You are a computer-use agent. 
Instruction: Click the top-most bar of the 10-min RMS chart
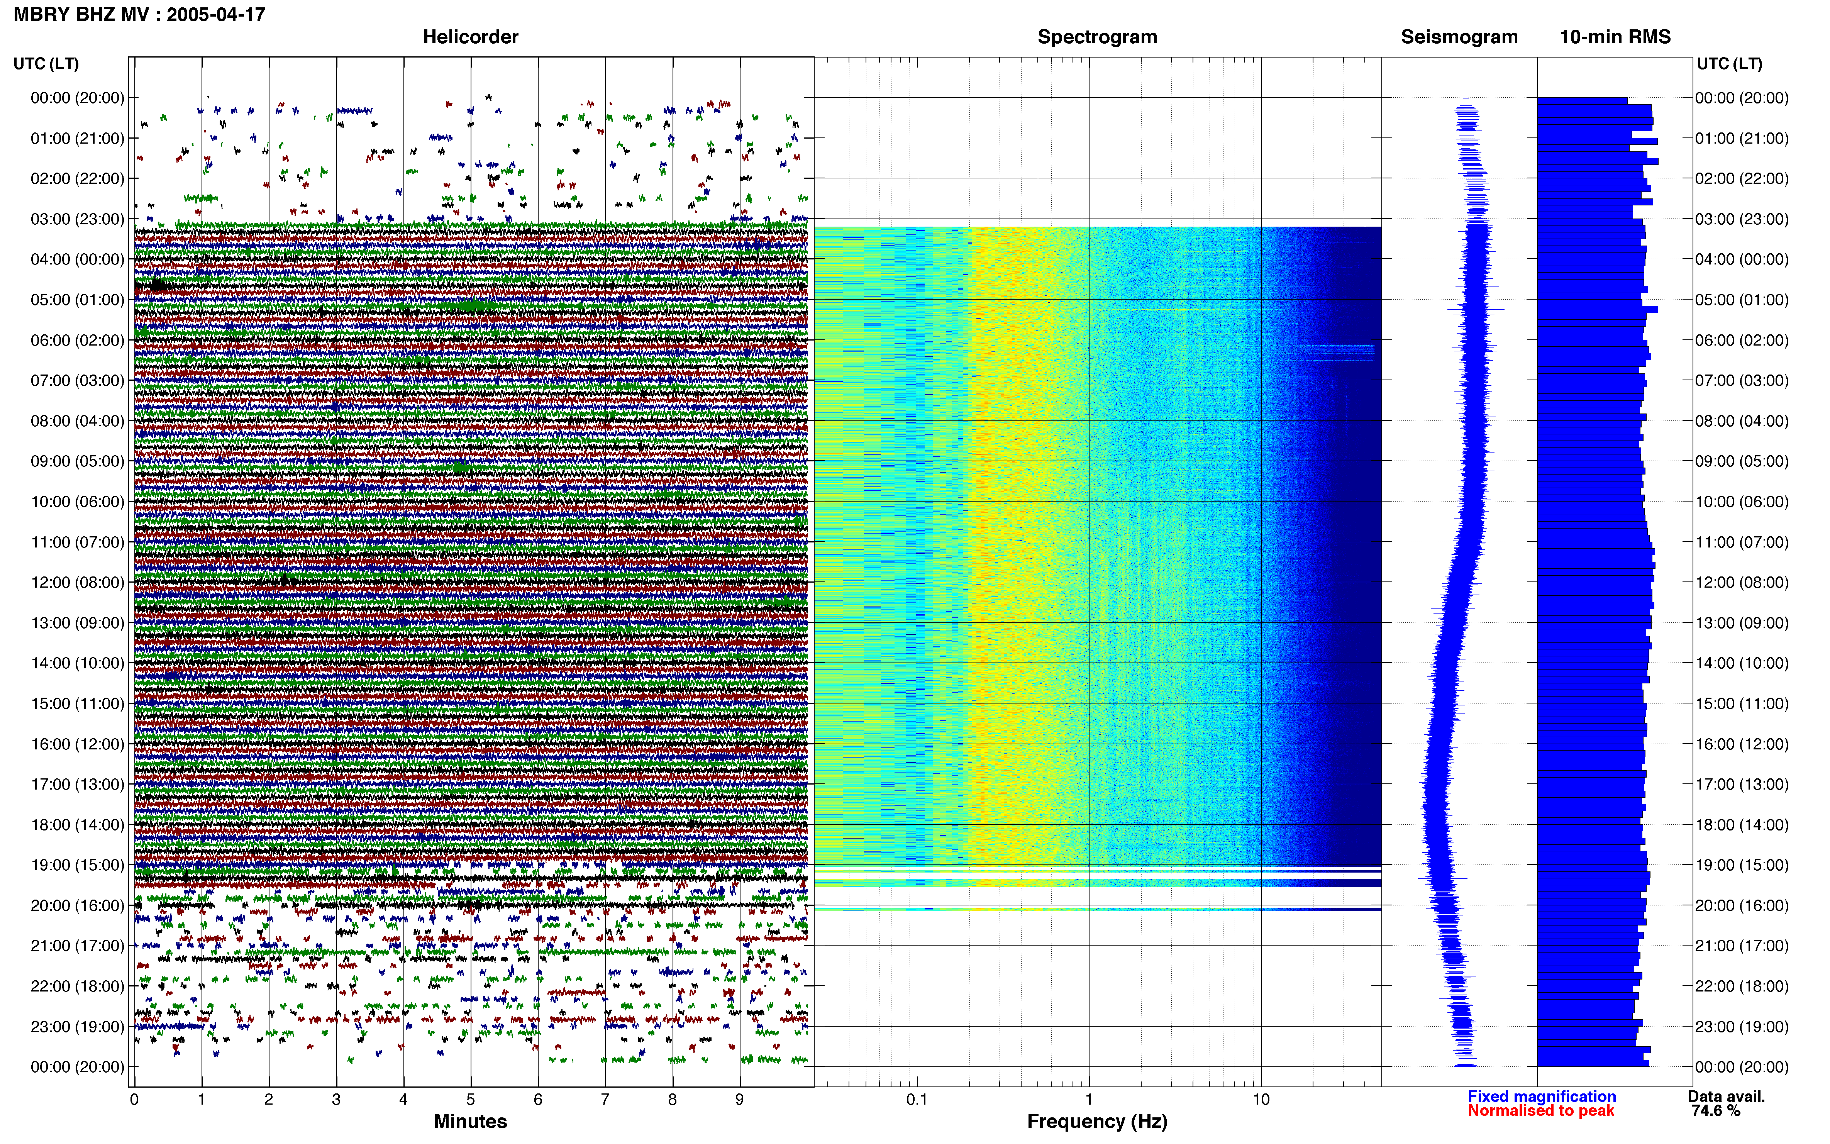pyautogui.click(x=1582, y=101)
